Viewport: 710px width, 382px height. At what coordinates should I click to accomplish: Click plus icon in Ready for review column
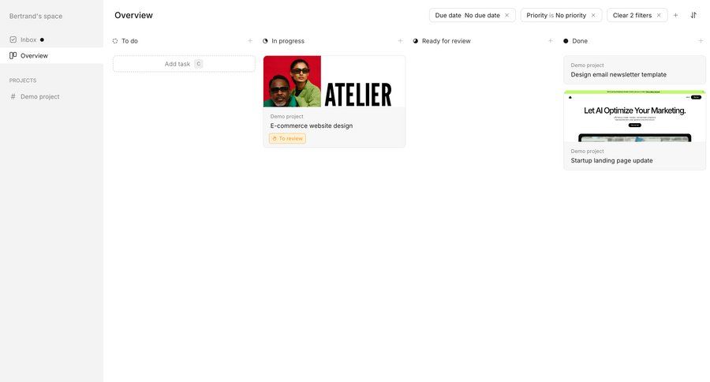point(551,41)
